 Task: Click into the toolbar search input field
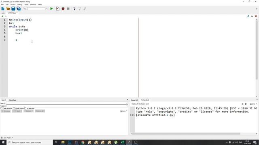(x=36, y=8)
